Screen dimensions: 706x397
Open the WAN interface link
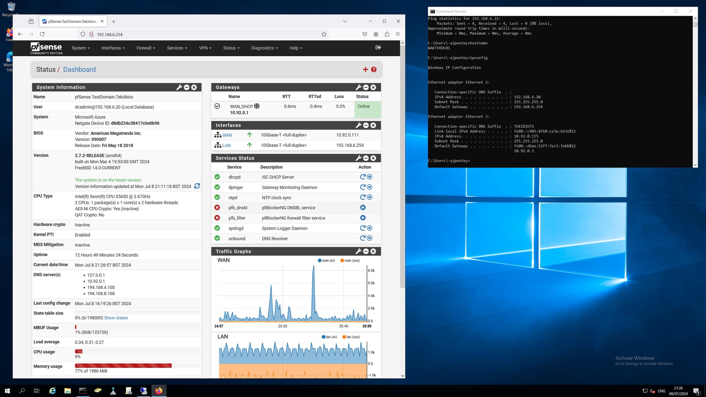227,135
